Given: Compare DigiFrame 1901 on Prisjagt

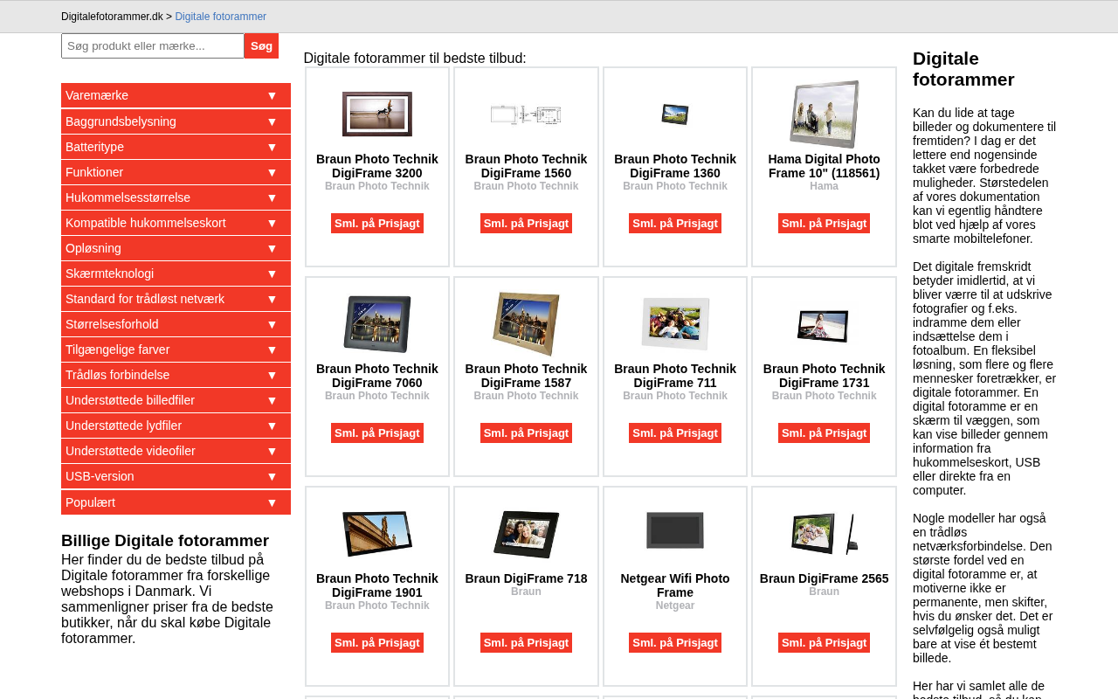Looking at the screenshot, I should point(377,643).
